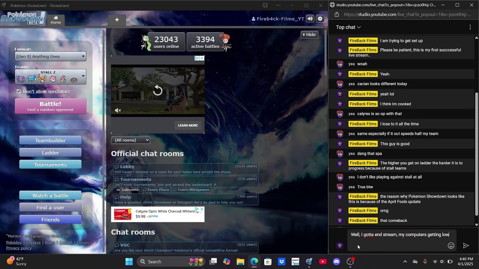The image size is (479, 269).
Task: Open Showdown window sidebar toggle icon
Action: pos(265,5)
